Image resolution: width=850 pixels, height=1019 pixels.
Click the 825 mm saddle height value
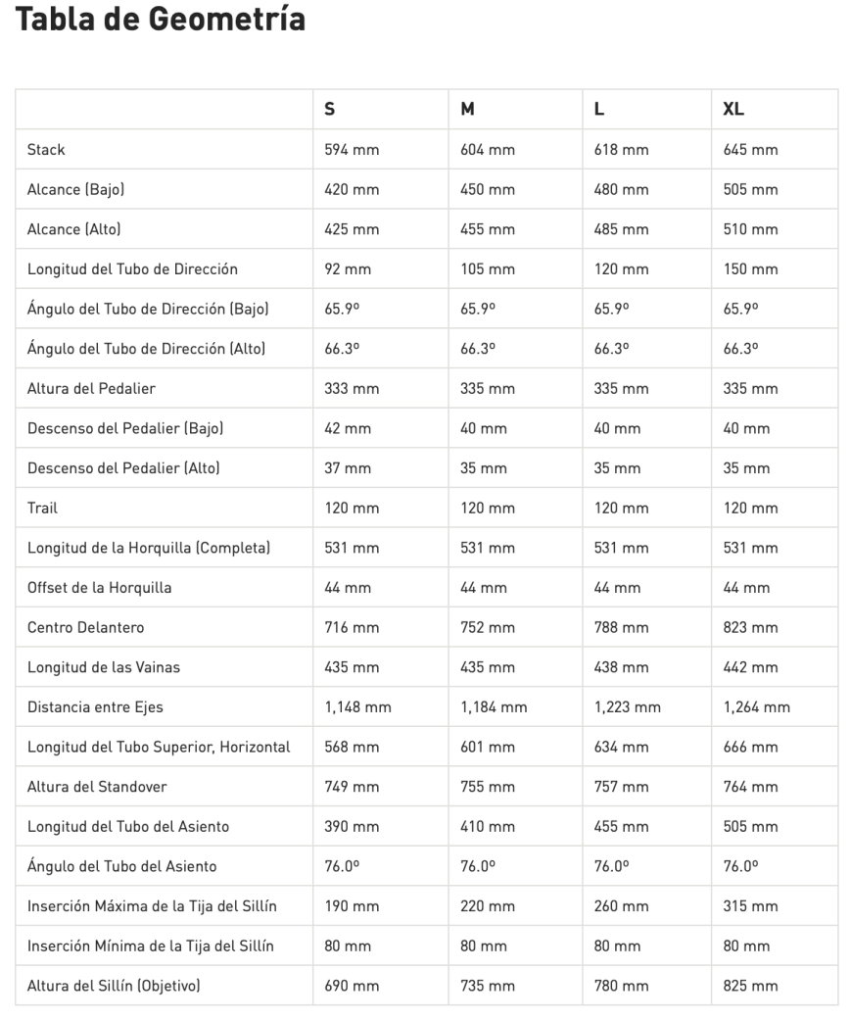(750, 986)
